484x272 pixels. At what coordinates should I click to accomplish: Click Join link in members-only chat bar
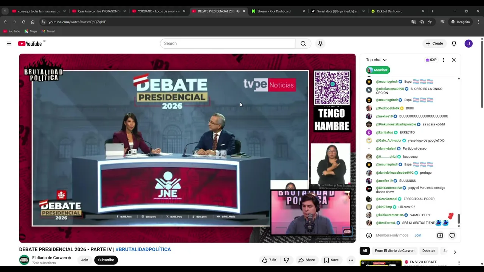(417, 235)
